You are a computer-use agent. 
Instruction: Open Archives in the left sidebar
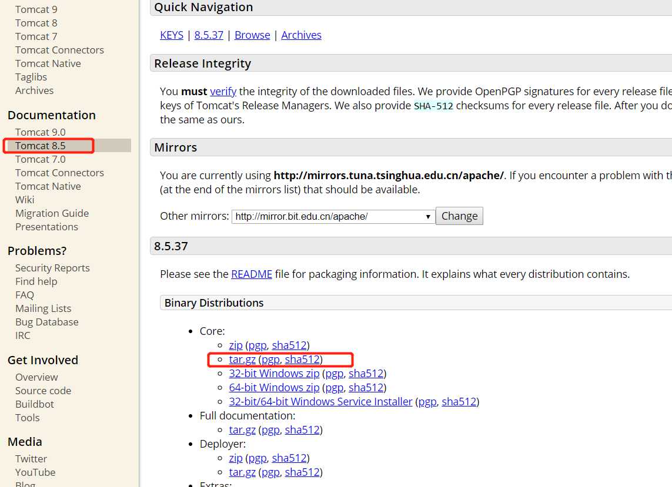point(34,90)
